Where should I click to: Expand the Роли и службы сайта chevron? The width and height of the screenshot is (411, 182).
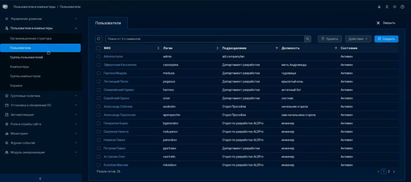[x=76, y=124]
